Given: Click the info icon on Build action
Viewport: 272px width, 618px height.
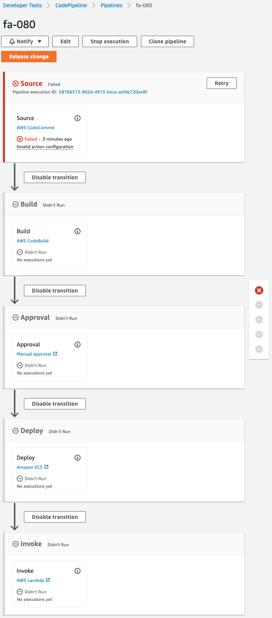Looking at the screenshot, I should tap(77, 231).
